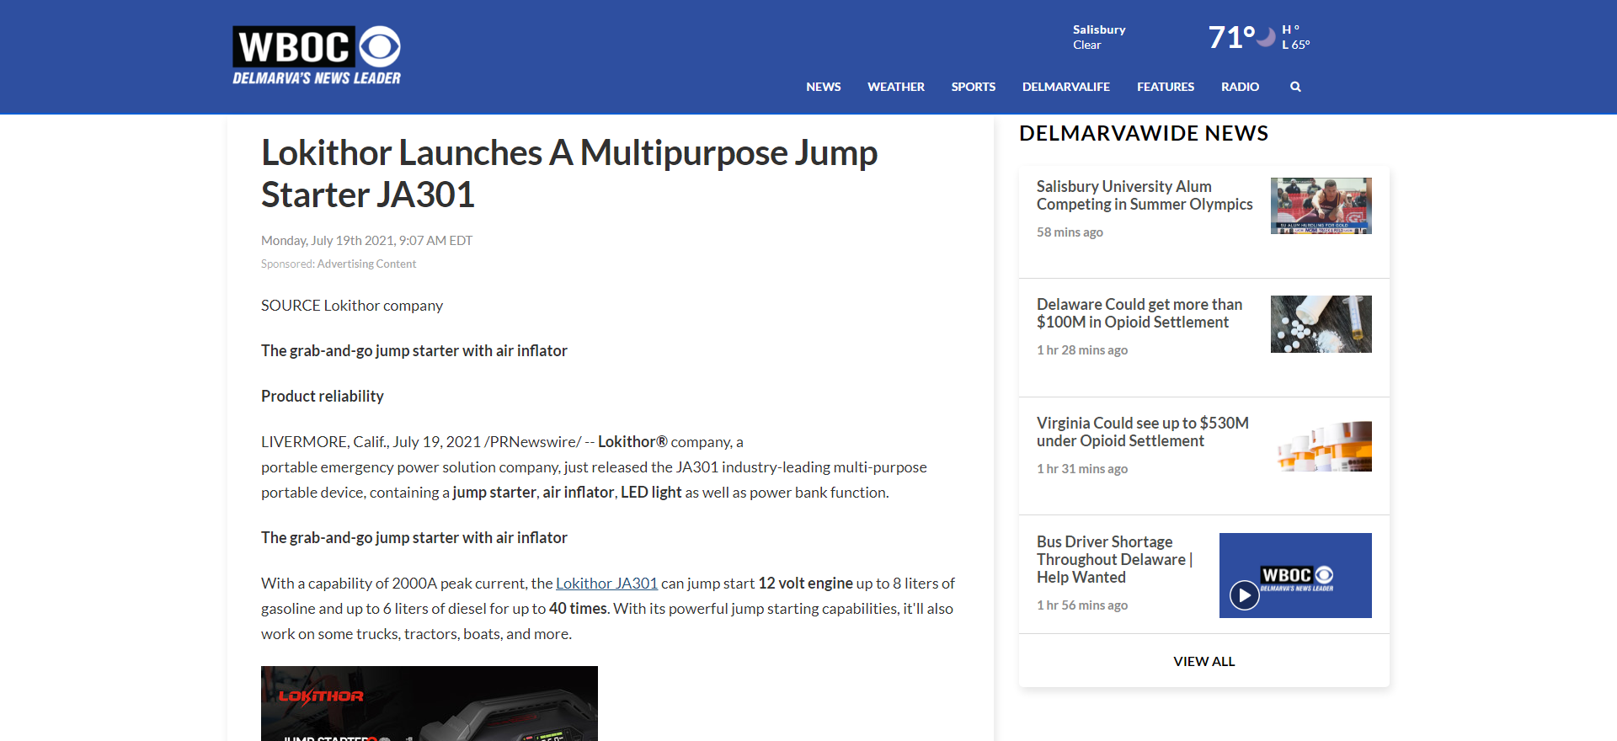Click the WBOC logo in header
1617x741 pixels.
[x=317, y=56]
